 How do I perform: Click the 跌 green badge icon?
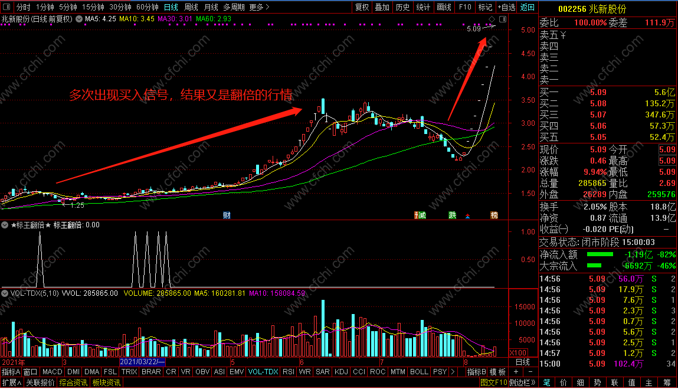452,215
